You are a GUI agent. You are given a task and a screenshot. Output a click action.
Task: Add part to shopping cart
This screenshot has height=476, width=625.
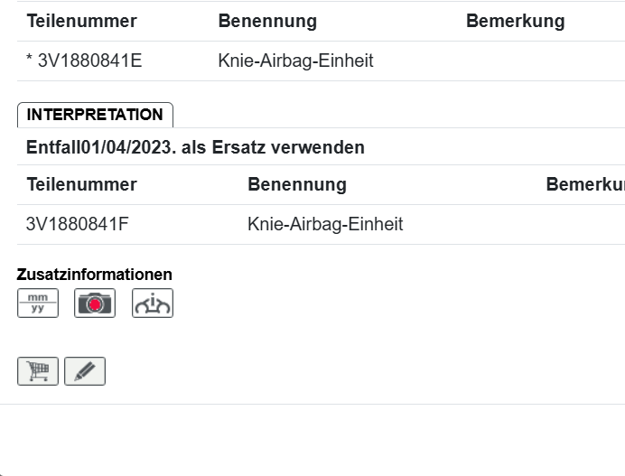[38, 371]
